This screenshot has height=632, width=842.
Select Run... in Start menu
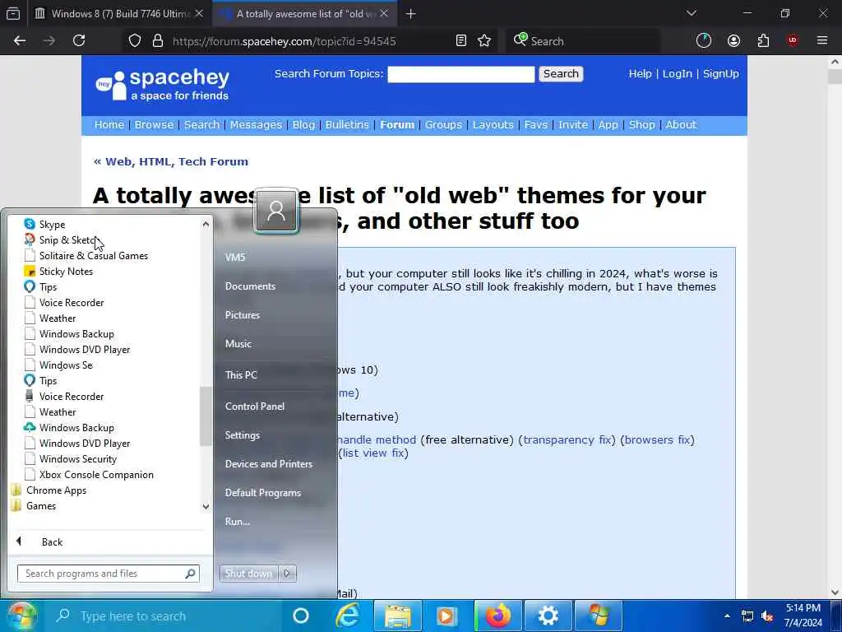click(x=238, y=521)
